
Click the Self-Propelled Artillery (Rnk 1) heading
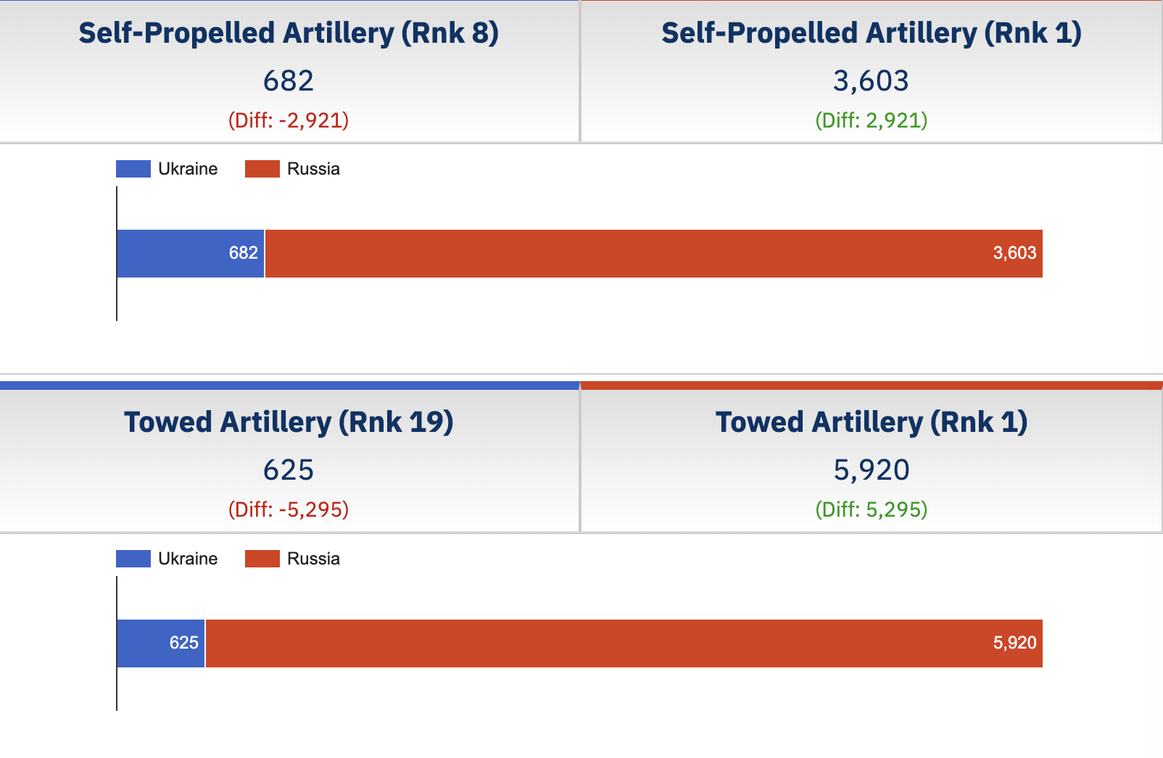872,33
